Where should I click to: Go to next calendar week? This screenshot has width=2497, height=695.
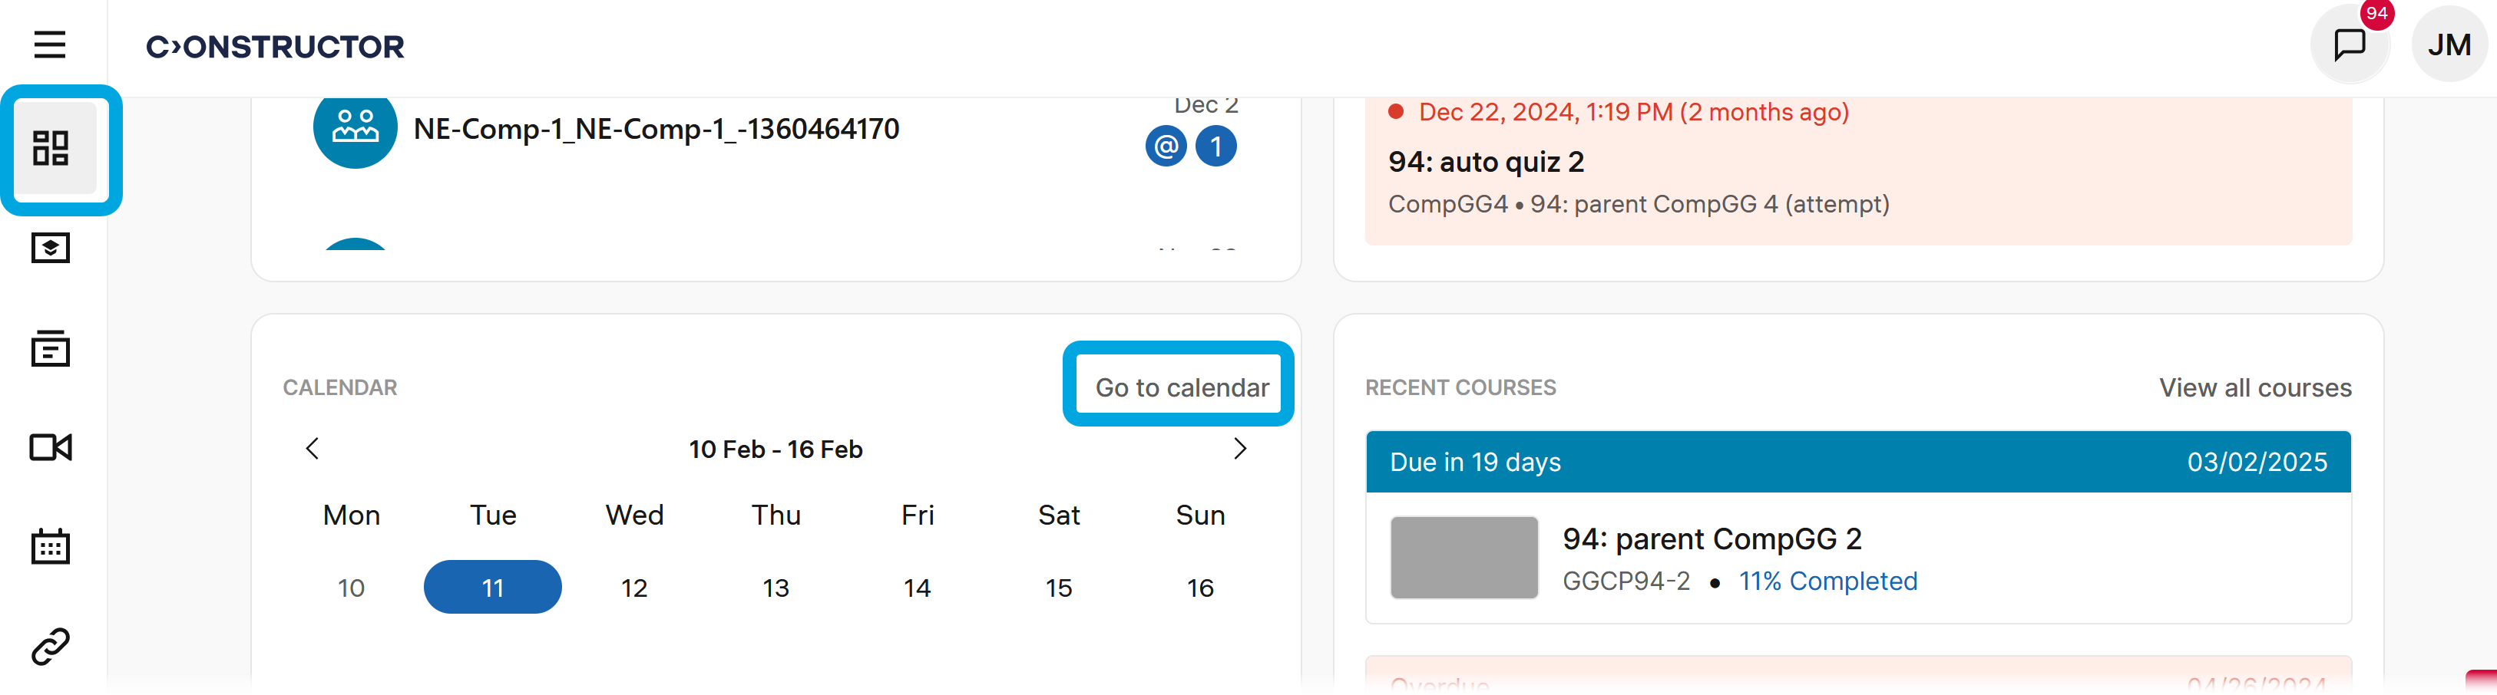[x=1239, y=448]
